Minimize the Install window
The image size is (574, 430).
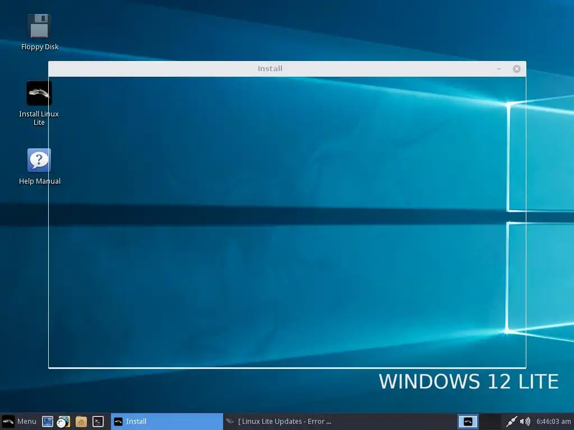[x=499, y=69]
